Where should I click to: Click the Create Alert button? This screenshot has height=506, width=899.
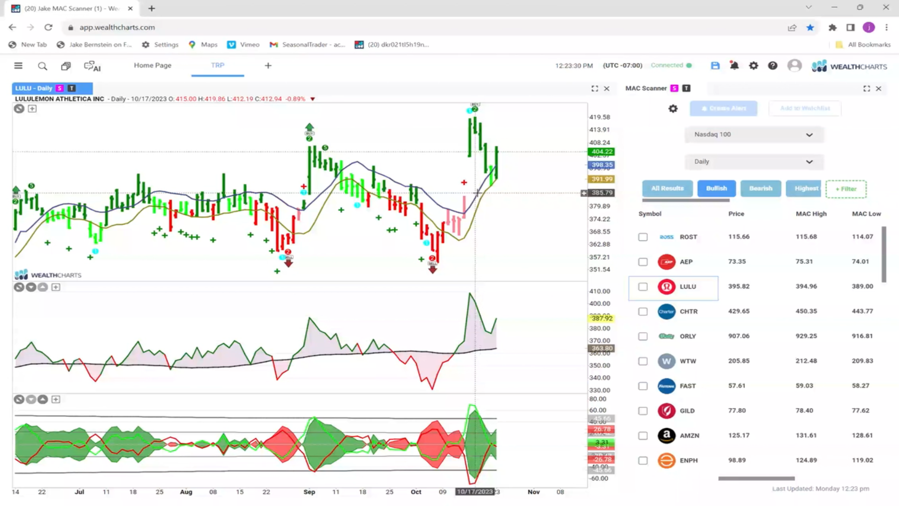[x=723, y=108]
